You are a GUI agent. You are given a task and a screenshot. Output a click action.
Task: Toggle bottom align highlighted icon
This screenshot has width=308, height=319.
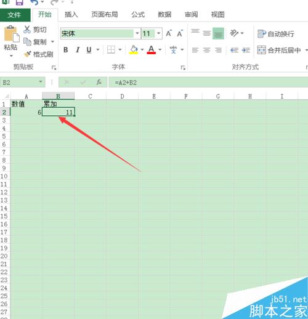218,33
